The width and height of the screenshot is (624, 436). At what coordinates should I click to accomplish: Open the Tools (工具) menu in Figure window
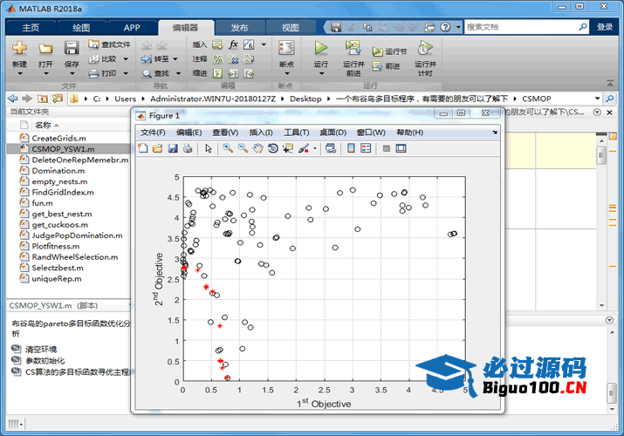297,133
